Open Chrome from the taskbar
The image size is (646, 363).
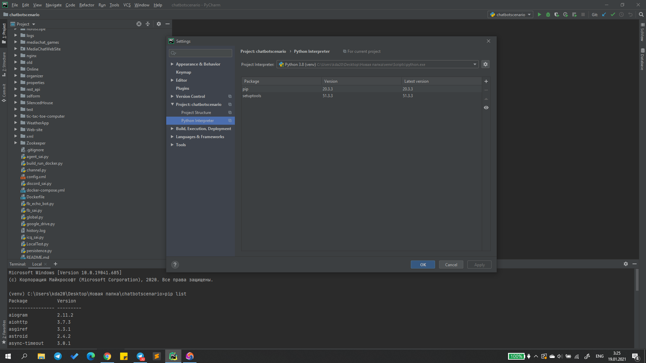tap(107, 356)
